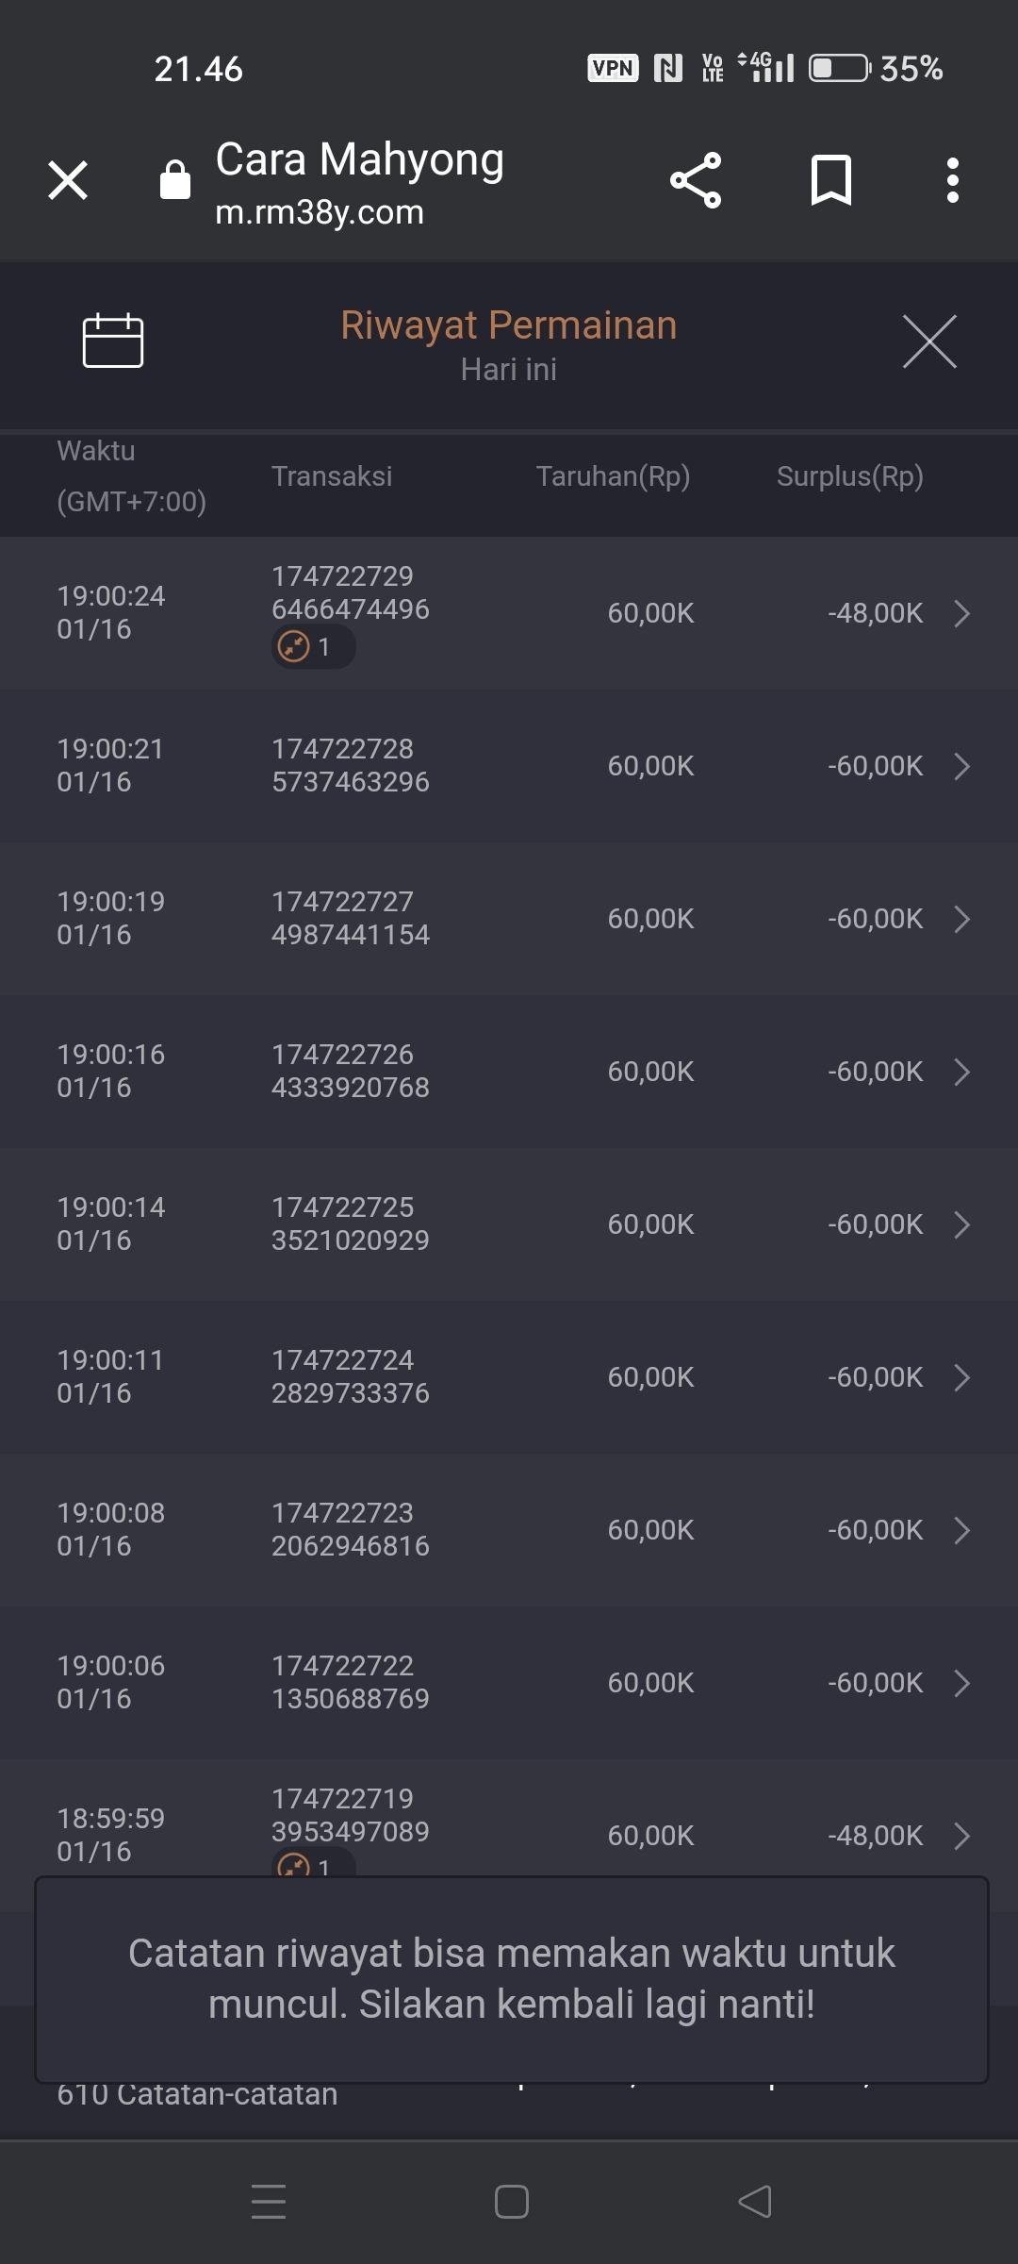Select transaction 174722722 1350688769
The height and width of the screenshot is (2264, 1018).
(351, 1682)
